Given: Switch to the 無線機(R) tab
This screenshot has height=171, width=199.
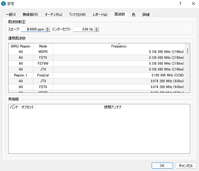Looking at the screenshot, I should coord(30,15).
